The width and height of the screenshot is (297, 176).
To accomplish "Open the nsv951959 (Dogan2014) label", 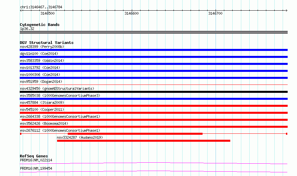I will tap(41, 82).
